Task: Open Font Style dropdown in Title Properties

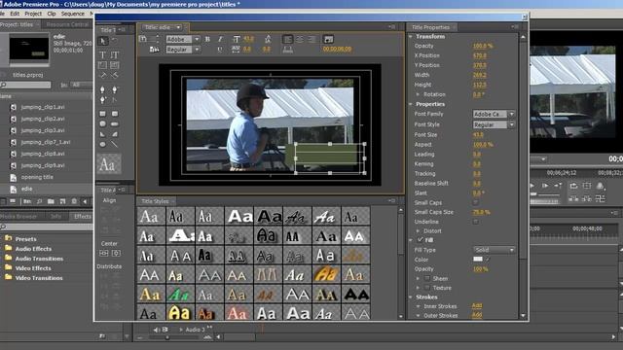Action: [x=494, y=124]
